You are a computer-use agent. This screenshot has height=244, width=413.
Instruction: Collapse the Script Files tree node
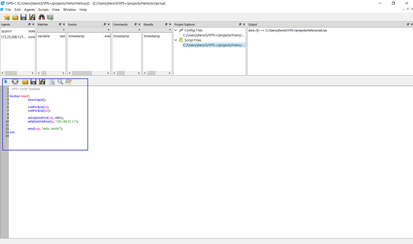coord(176,40)
